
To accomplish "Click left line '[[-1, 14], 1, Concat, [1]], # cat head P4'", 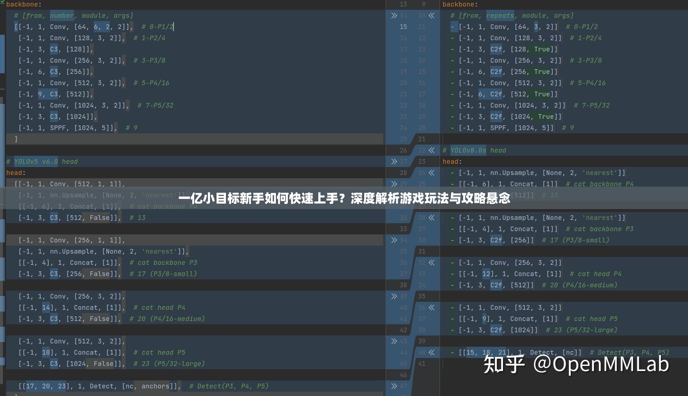I will point(102,308).
